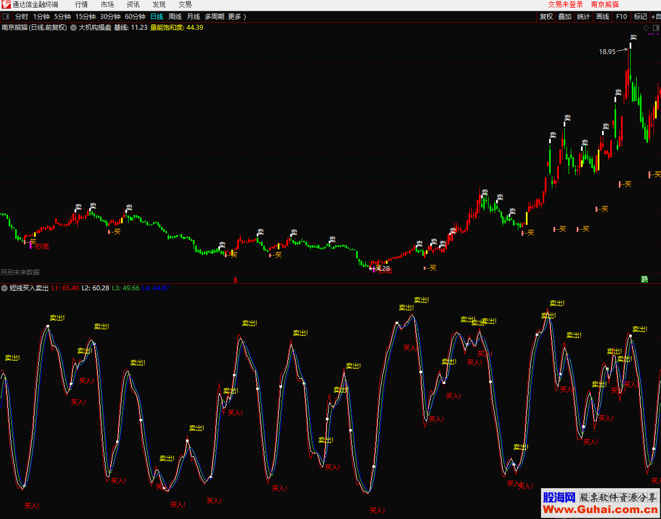The height and width of the screenshot is (519, 661).
Task: Select the 月线 monthly tab
Action: [193, 17]
